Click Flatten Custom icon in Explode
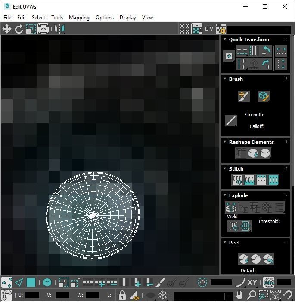The width and height of the screenshot is (295, 302). point(279,207)
